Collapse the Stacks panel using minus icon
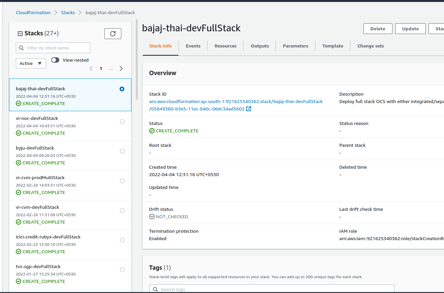This screenshot has height=293, width=444. click(20, 34)
